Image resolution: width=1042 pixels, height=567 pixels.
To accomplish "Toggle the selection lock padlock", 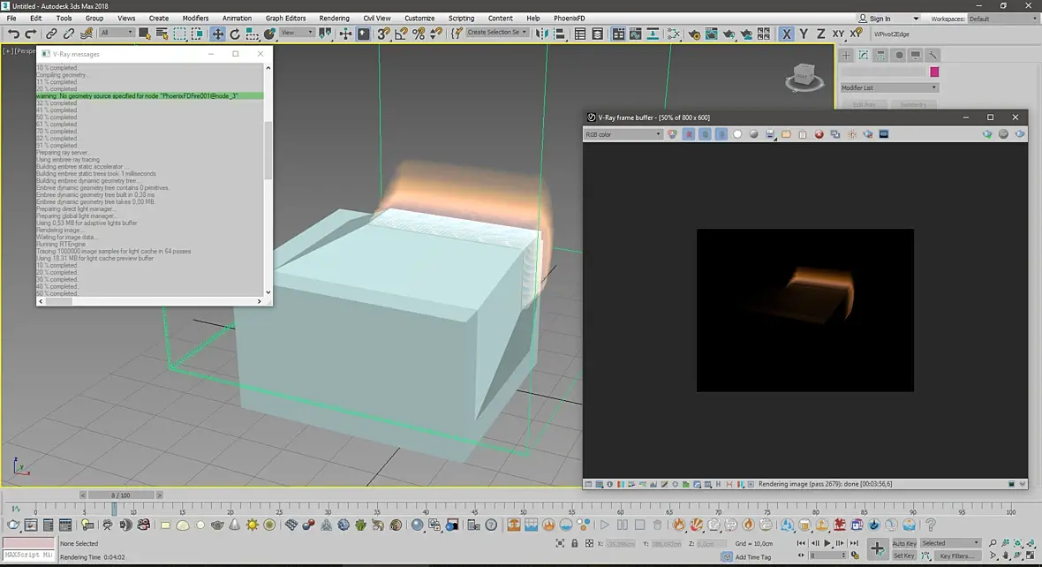I will point(575,544).
